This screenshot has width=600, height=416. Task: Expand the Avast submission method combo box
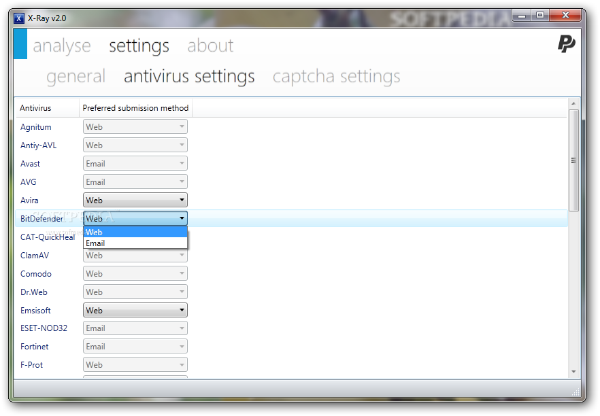point(135,163)
